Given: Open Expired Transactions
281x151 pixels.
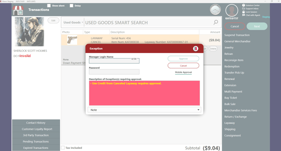Looking at the screenshot, I should [x=36, y=148].
